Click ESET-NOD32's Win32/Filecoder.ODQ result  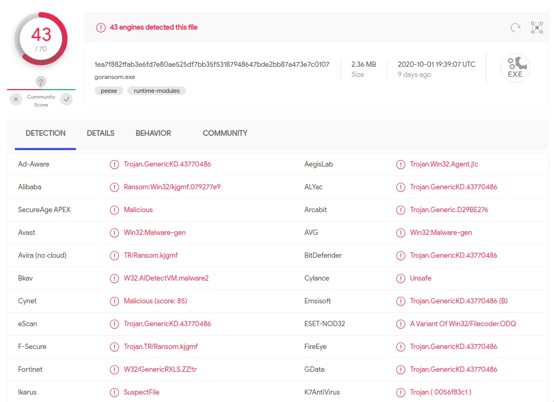pyautogui.click(x=463, y=324)
